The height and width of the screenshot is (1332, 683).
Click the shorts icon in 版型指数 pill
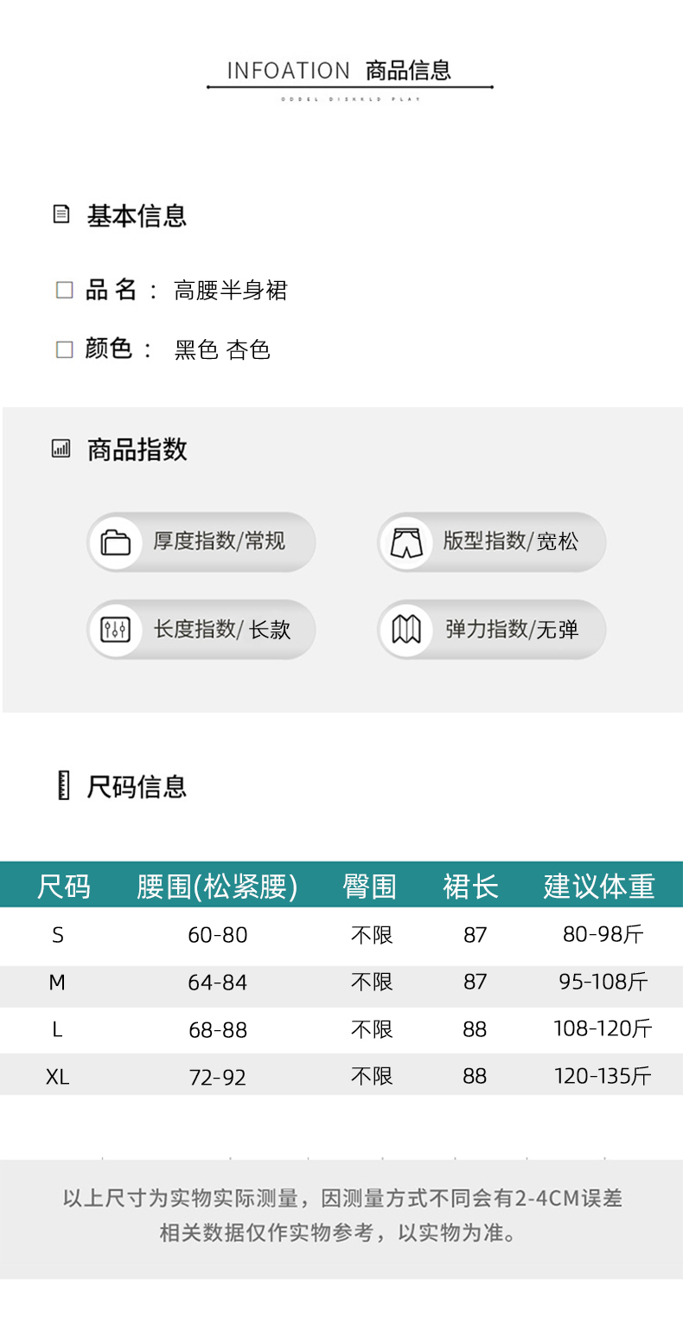(405, 542)
